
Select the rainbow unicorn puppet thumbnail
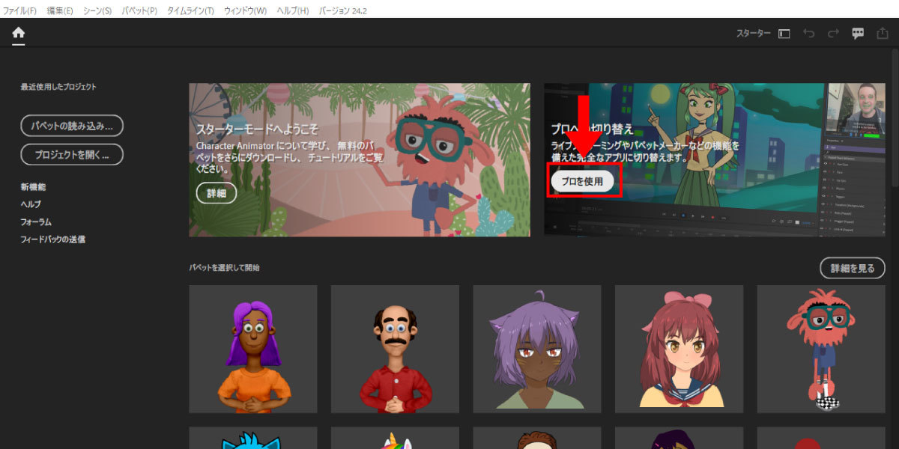[395, 438]
